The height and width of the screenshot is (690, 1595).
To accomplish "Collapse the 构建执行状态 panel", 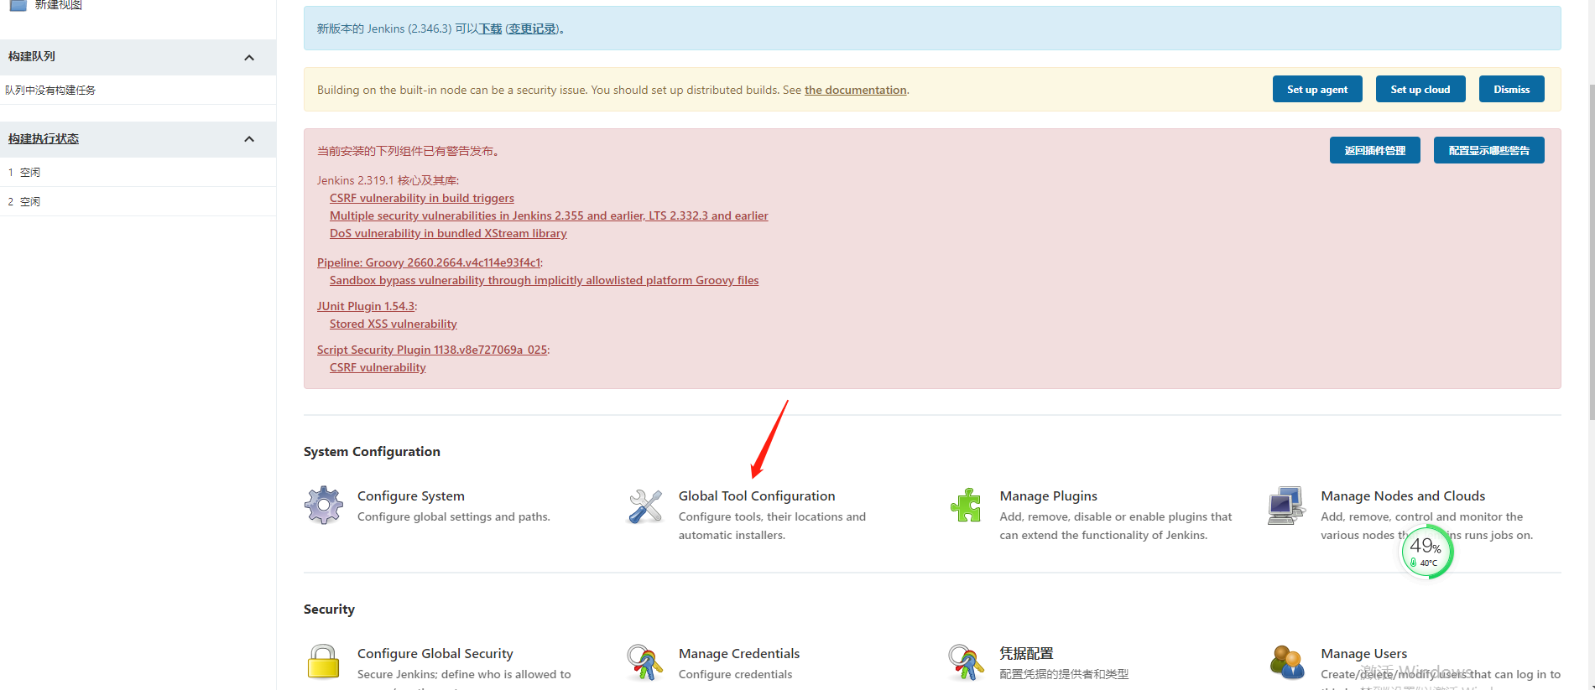I will 249,139.
